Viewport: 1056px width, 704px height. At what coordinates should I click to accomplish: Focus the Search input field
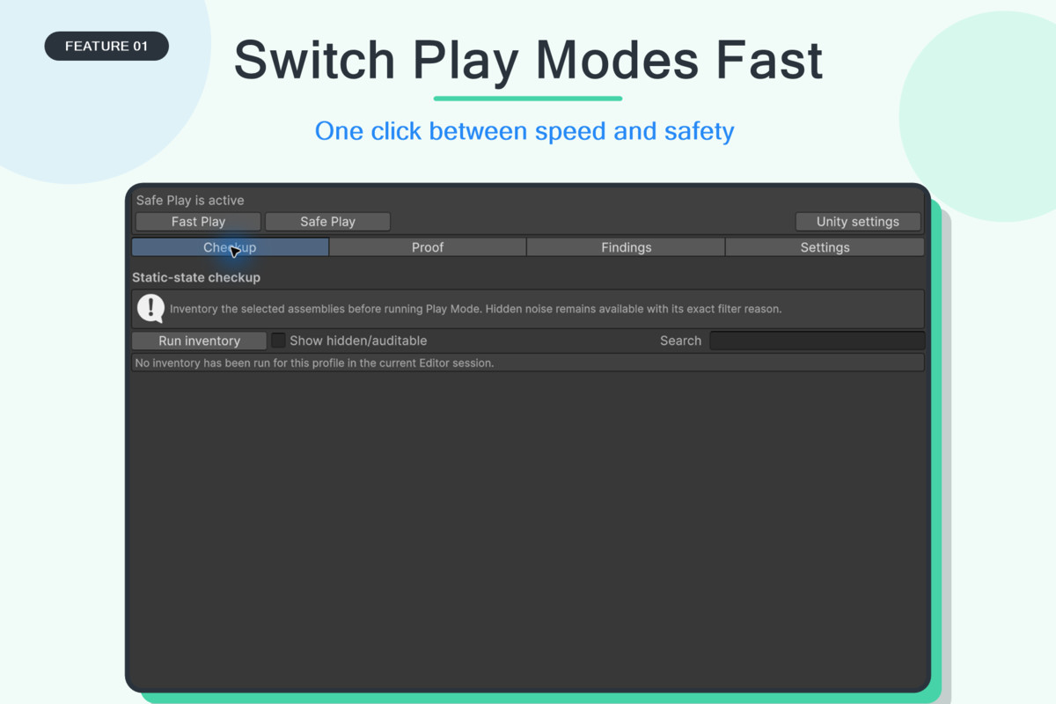pos(818,341)
